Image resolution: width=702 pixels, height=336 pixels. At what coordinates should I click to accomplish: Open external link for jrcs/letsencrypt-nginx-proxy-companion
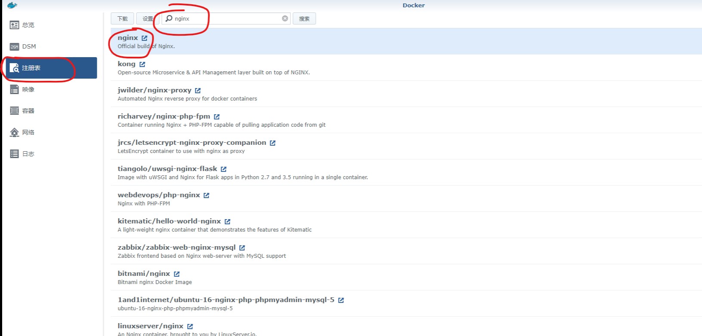tap(273, 143)
